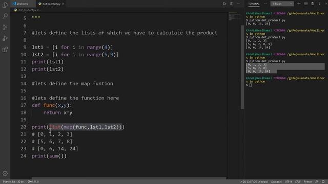This screenshot has width=328, height=184.
Task: Click the '# [0, 6, 14, 24]' comment line
Action: click(55, 149)
